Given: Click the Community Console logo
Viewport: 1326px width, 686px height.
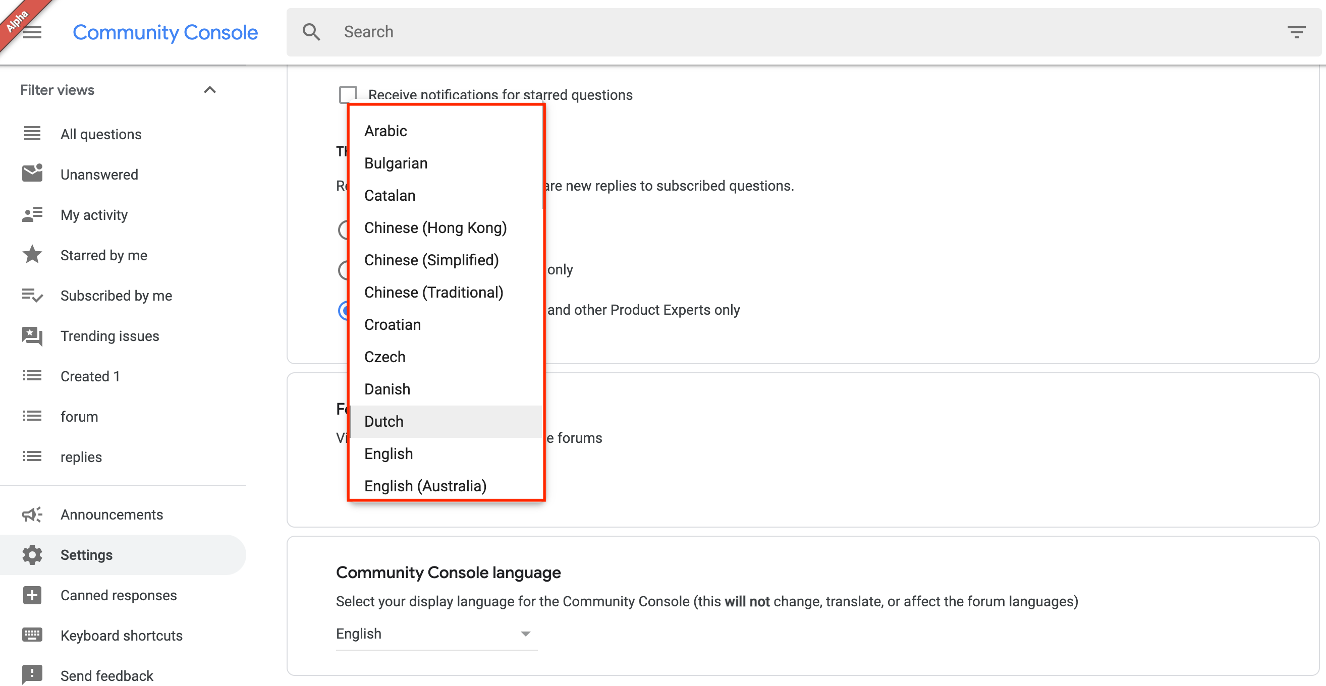Looking at the screenshot, I should pyautogui.click(x=165, y=32).
